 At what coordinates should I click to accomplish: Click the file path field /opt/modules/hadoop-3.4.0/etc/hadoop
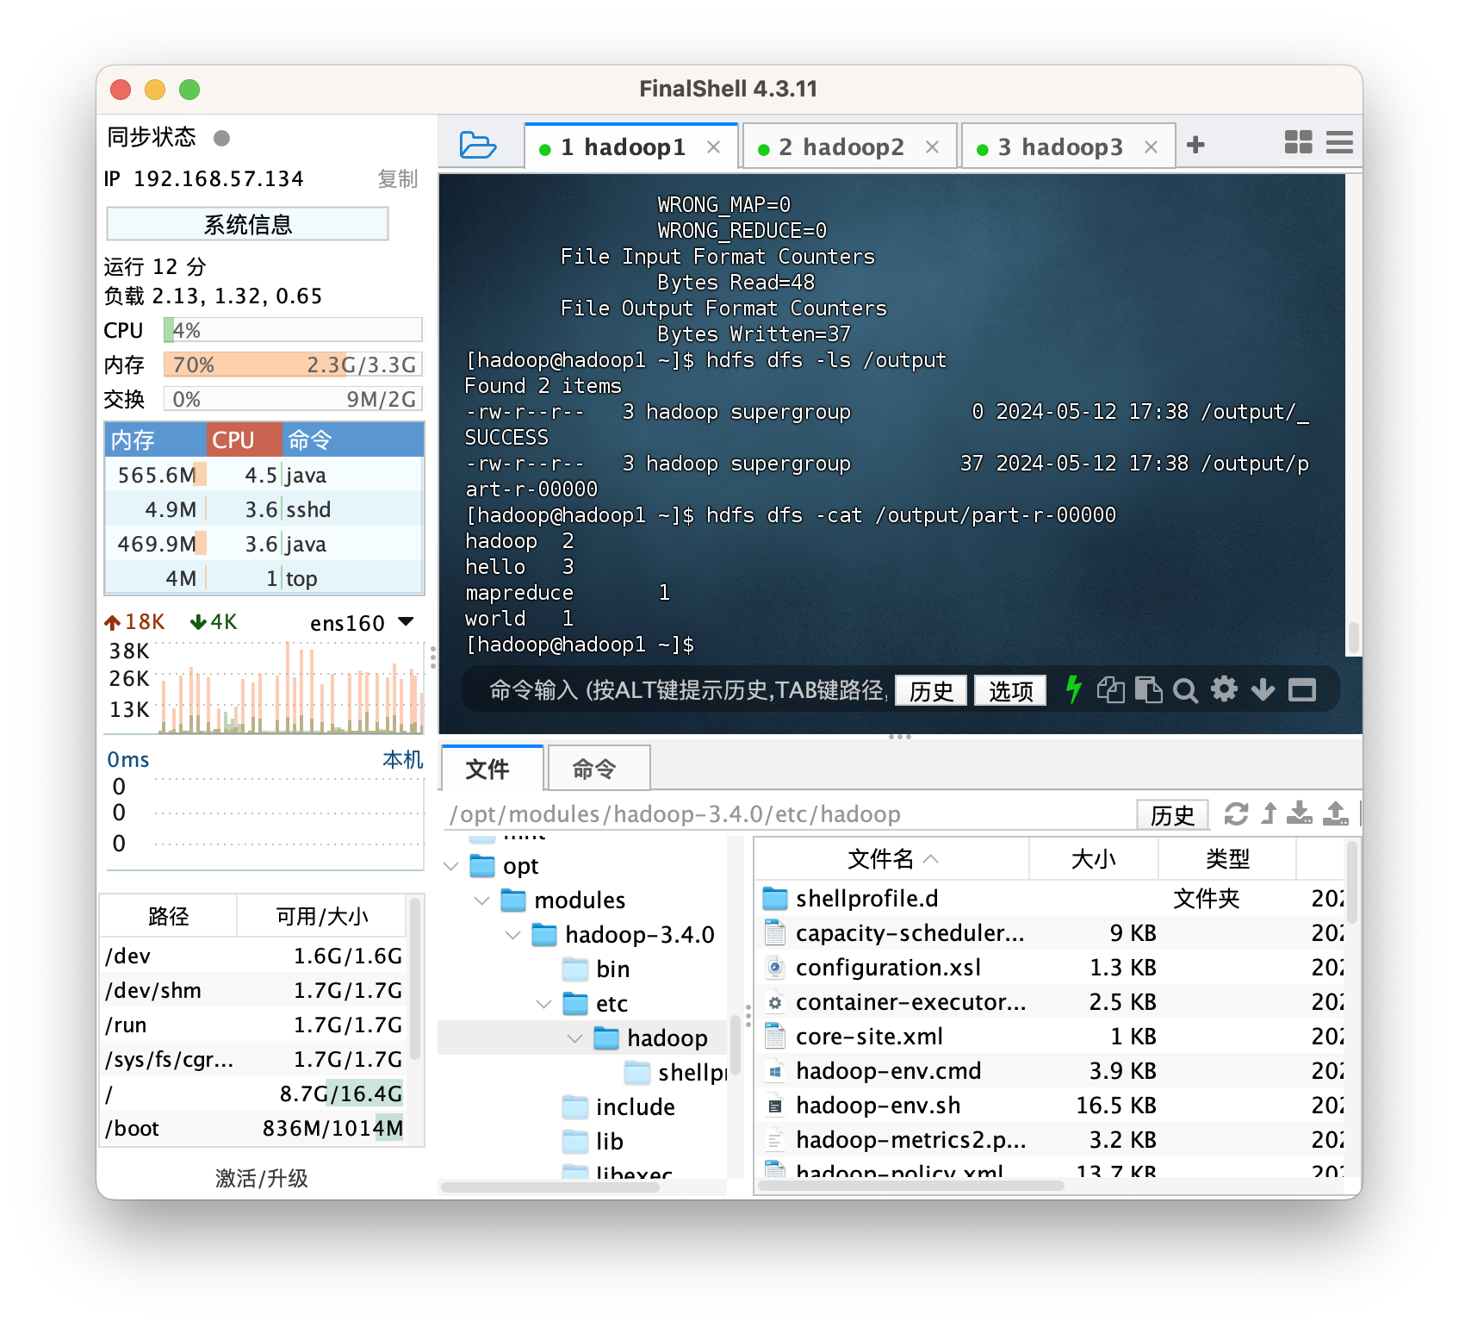coord(788,814)
